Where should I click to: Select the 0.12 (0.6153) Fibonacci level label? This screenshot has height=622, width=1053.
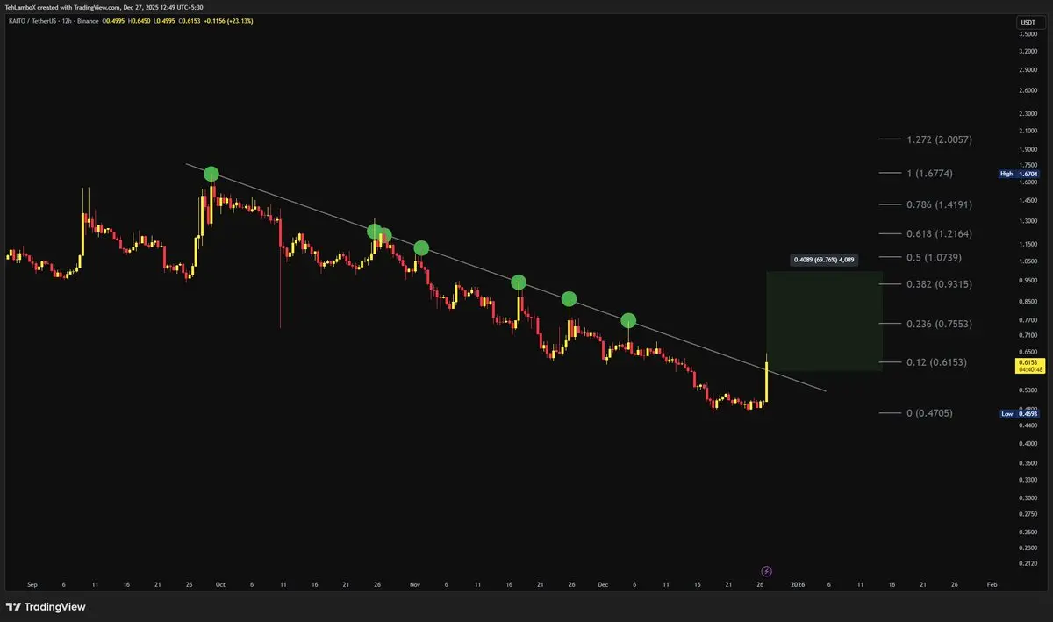[936, 361]
